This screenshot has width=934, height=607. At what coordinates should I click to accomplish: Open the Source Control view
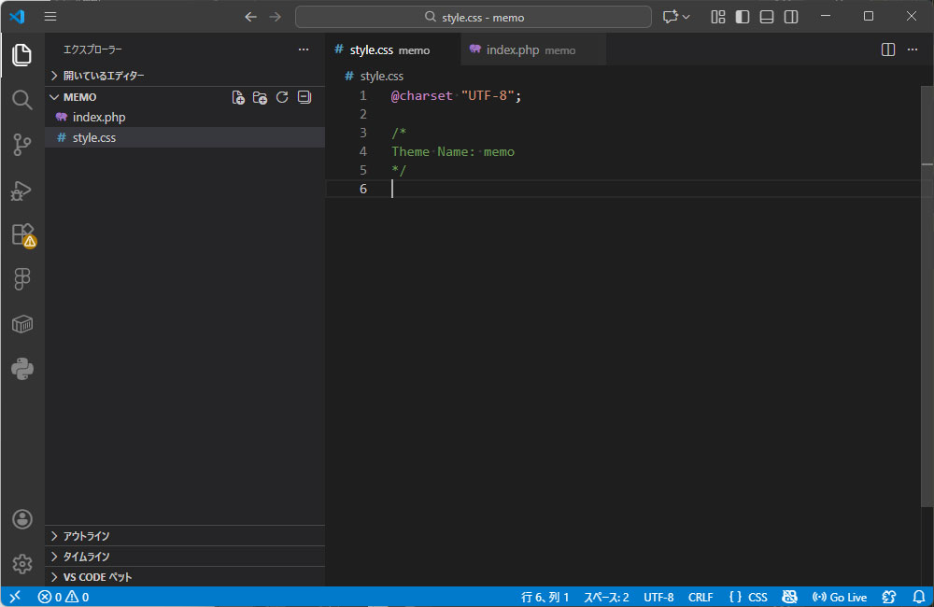click(22, 144)
